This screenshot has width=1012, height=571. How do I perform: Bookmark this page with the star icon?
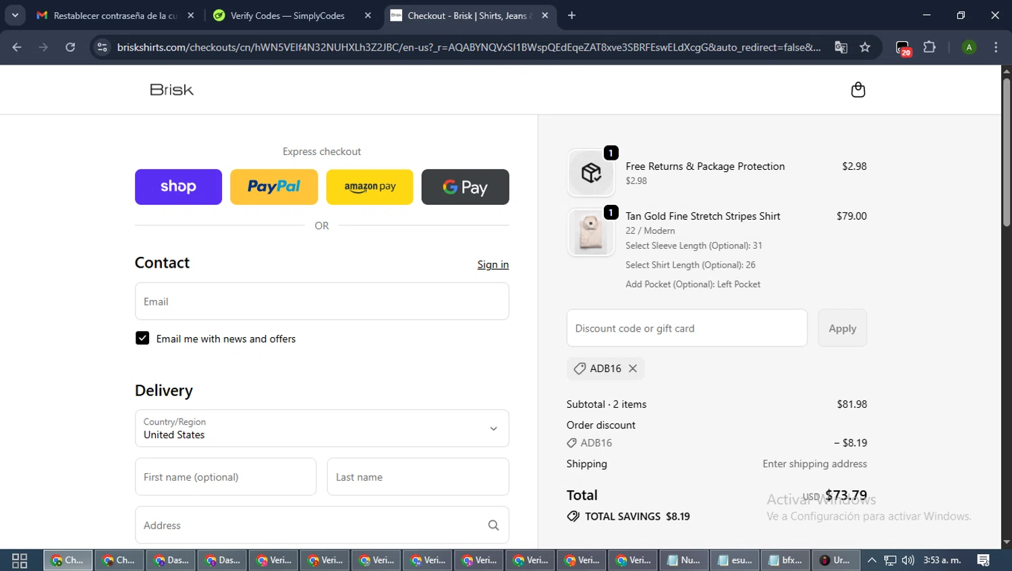[865, 47]
